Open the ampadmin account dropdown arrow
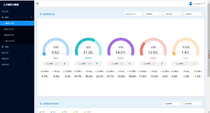Image resolution: width=210 pixels, height=113 pixels. (x=205, y=4)
